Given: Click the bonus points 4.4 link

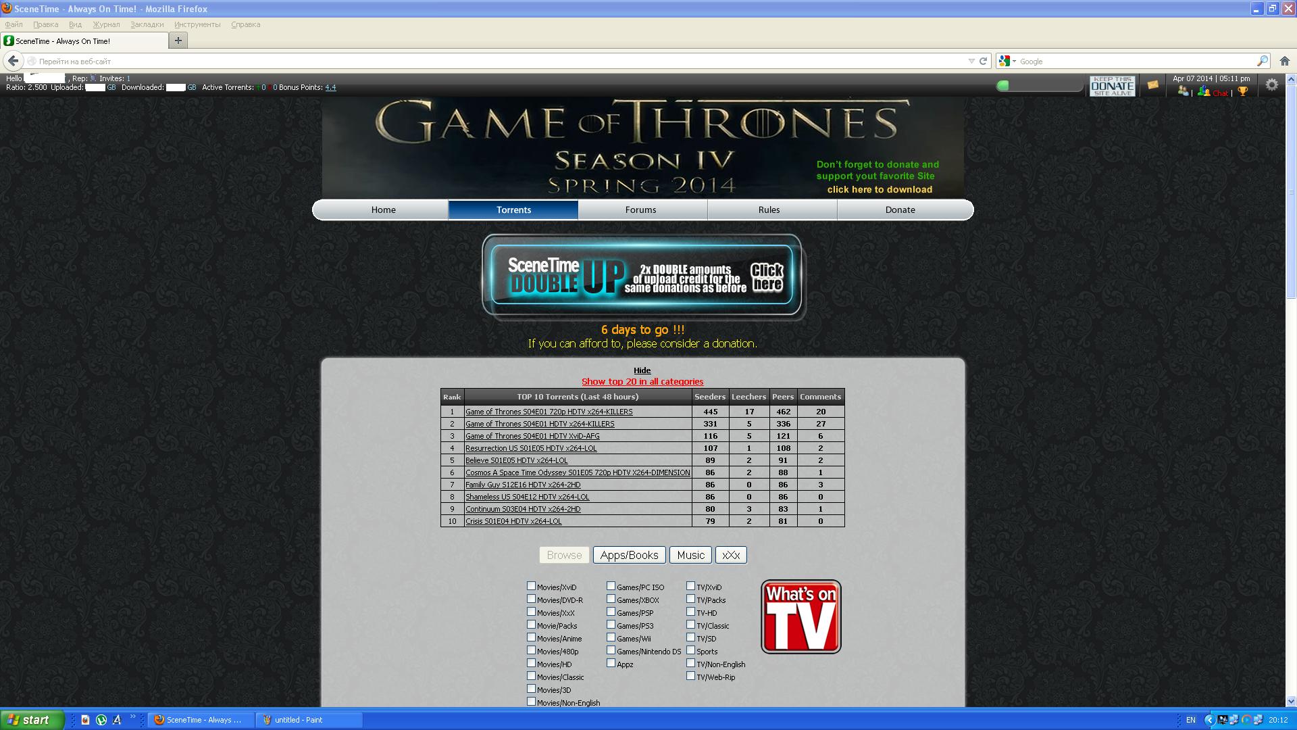Looking at the screenshot, I should point(330,87).
